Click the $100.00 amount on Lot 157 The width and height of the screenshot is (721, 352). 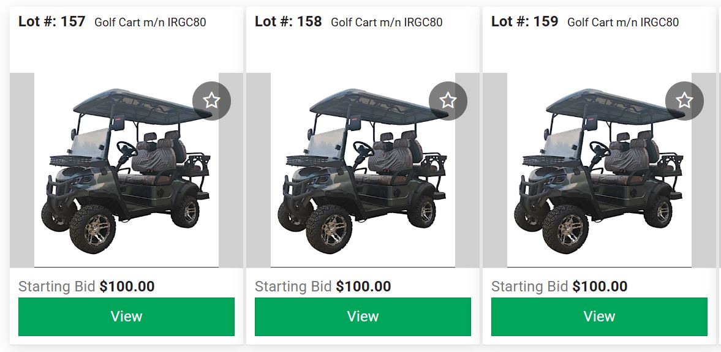point(127,286)
